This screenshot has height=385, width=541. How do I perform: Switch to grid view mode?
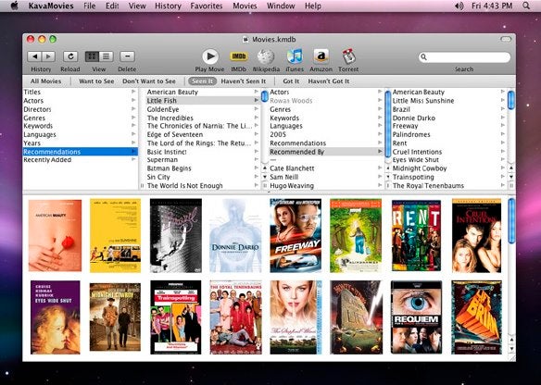pos(92,56)
